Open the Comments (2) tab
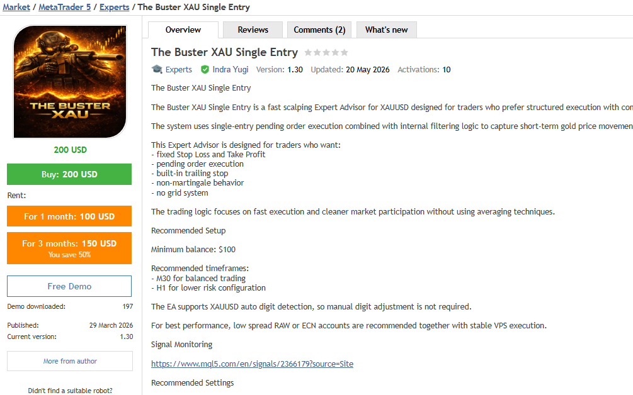 [x=319, y=30]
